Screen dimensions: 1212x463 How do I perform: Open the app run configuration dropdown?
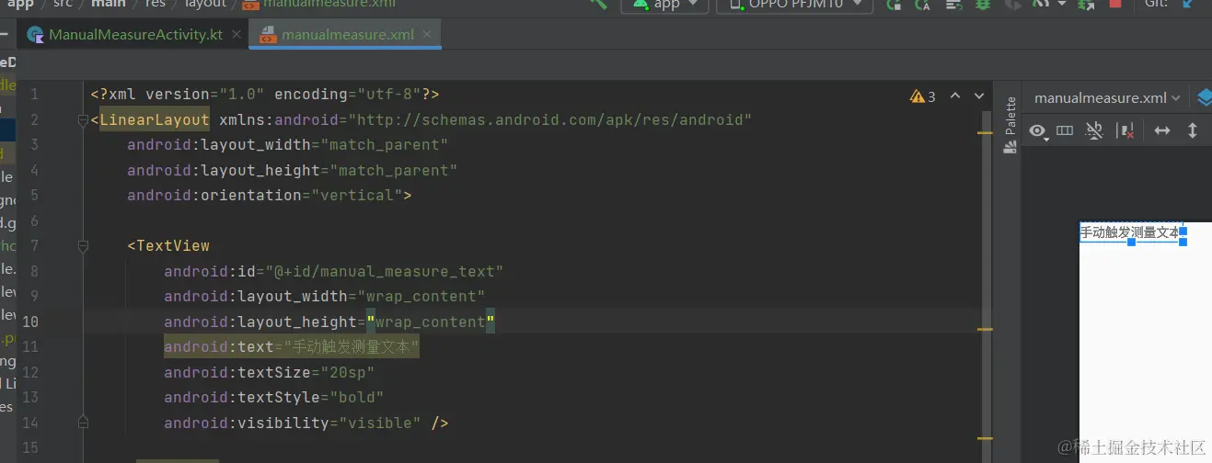click(x=664, y=5)
